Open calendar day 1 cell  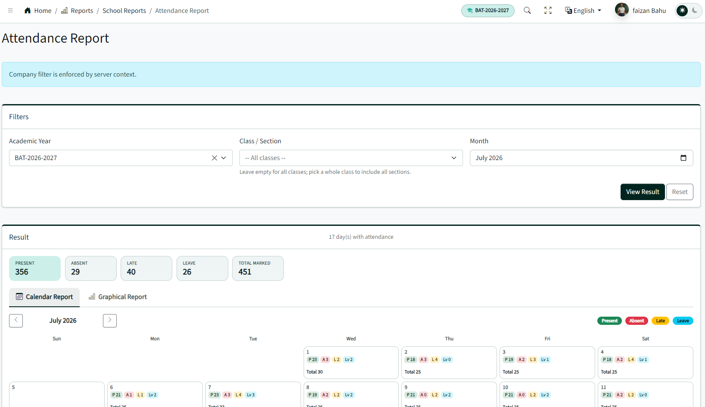351,363
